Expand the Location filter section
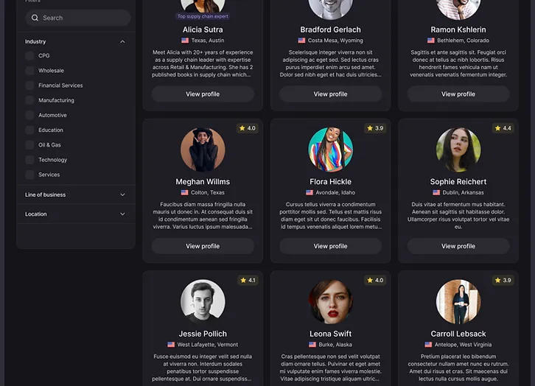Viewport: 535px width, 386px height. click(122, 214)
